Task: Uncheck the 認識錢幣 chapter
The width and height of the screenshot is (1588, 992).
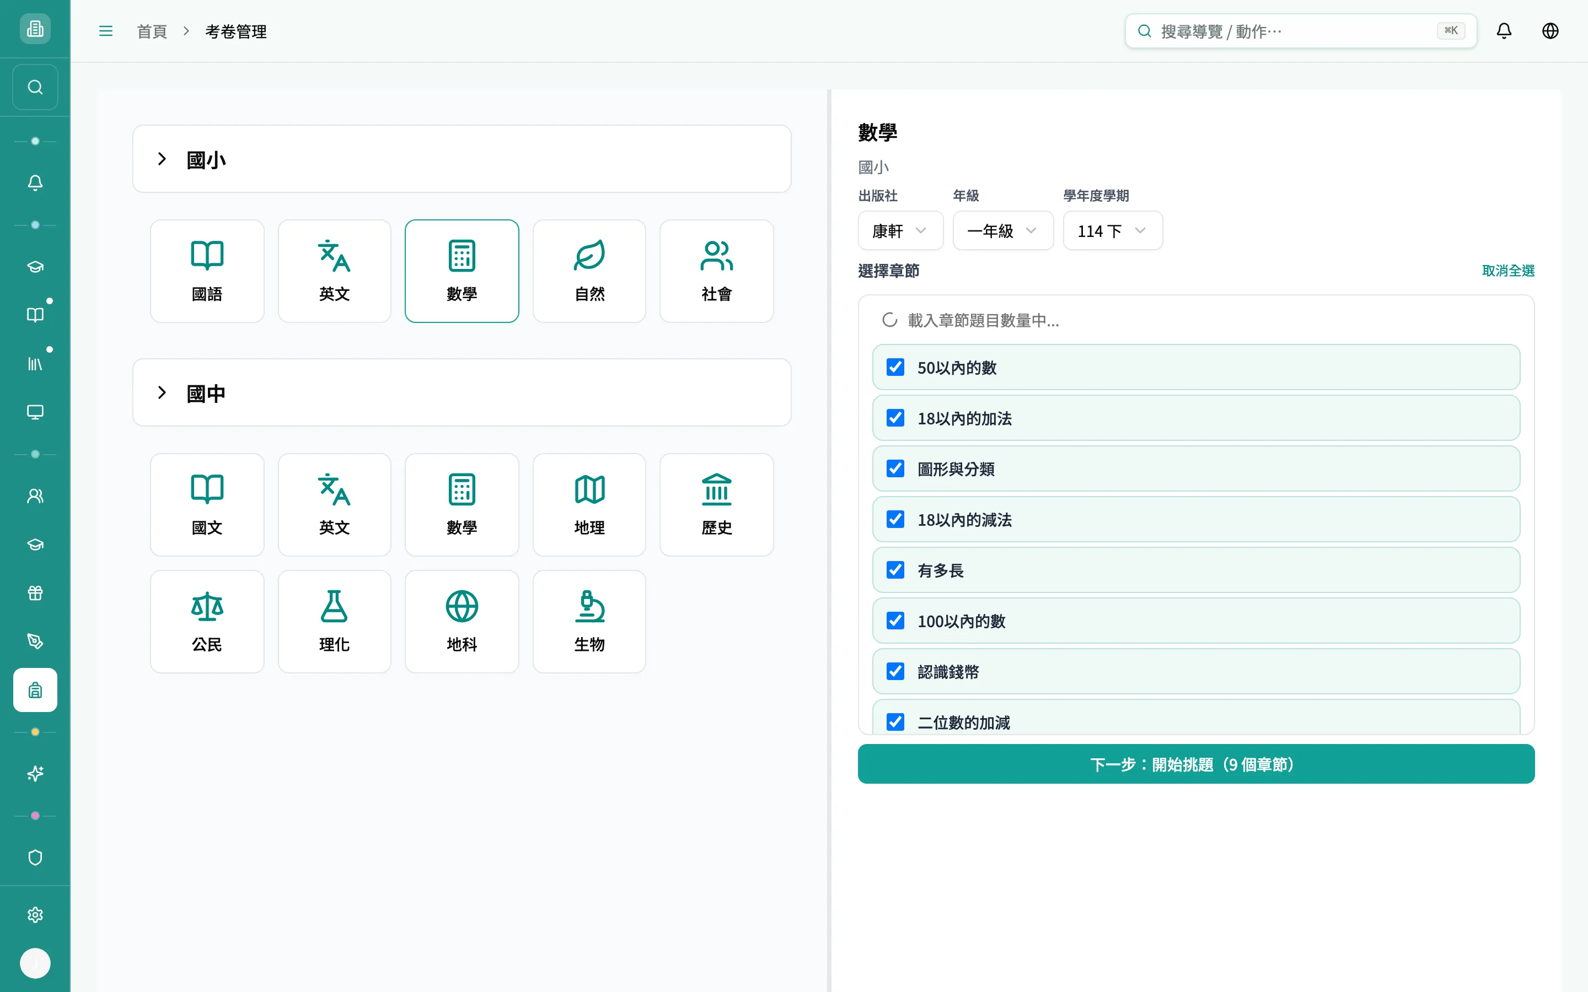Action: pos(895,671)
